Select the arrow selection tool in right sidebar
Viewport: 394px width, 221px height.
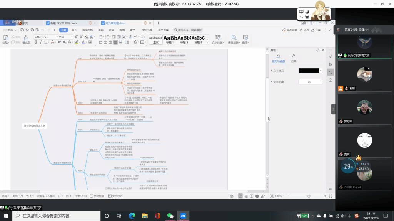click(331, 64)
